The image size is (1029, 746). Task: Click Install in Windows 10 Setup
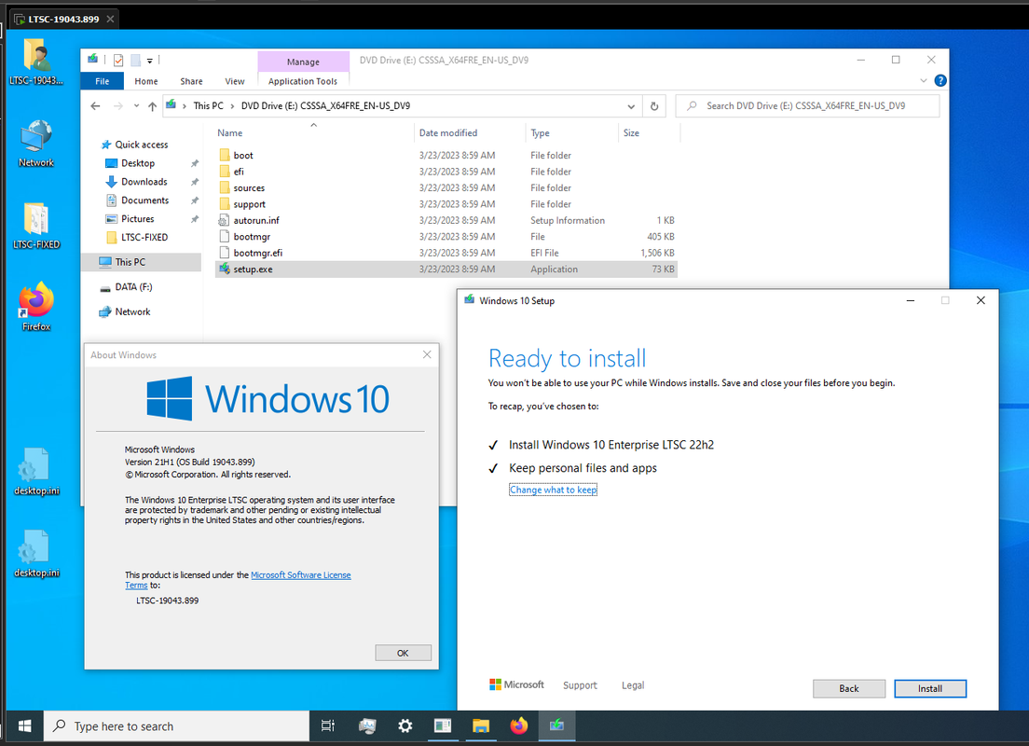tap(930, 688)
